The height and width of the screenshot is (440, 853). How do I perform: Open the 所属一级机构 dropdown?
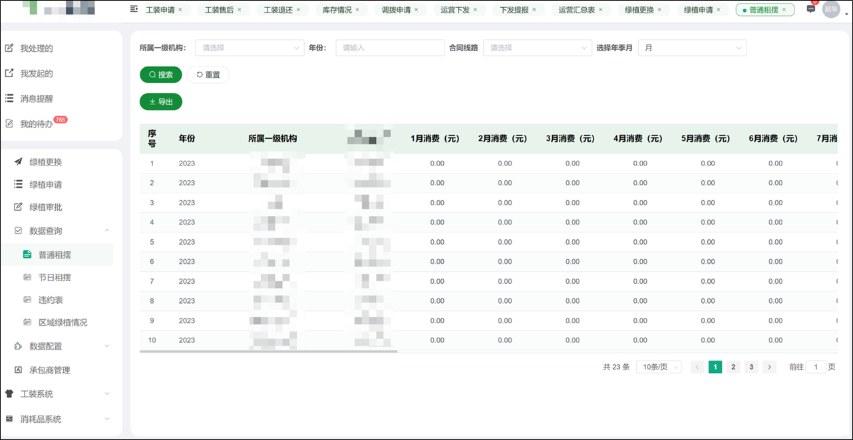coord(250,48)
